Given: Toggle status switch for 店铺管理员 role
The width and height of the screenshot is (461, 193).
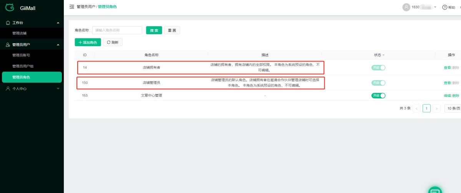Looking at the screenshot, I should (x=378, y=83).
